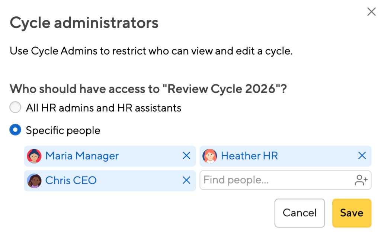The width and height of the screenshot is (381, 236).
Task: Click the Maria Manager name text
Action: click(x=82, y=156)
